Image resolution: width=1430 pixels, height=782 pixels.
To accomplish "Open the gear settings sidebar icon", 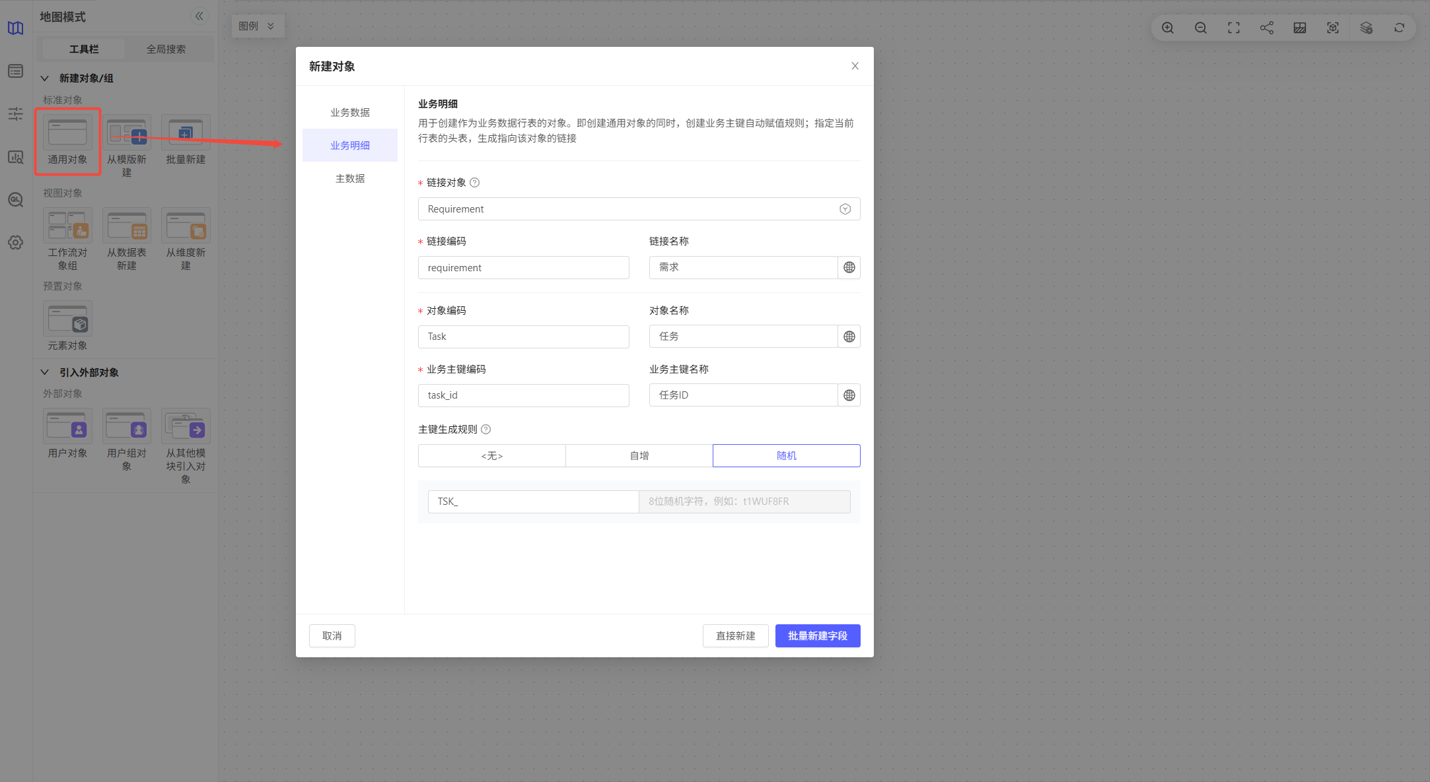I will pyautogui.click(x=16, y=242).
